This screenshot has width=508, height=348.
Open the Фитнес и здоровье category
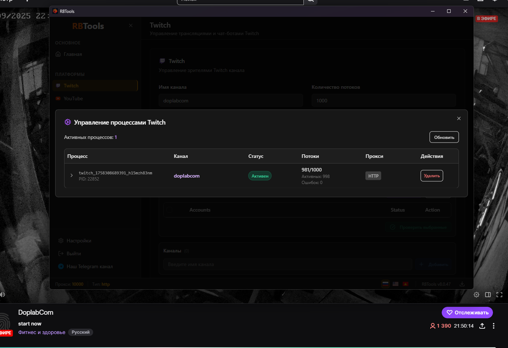(x=42, y=332)
